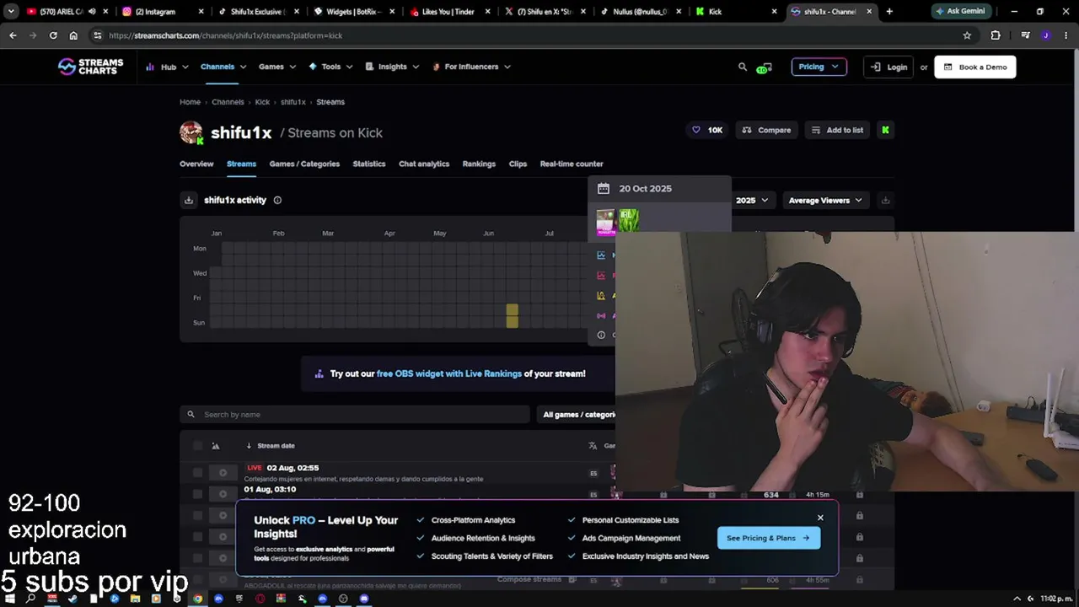Open the free OBS widget with Live Rankings link
The height and width of the screenshot is (607, 1079).
[449, 373]
